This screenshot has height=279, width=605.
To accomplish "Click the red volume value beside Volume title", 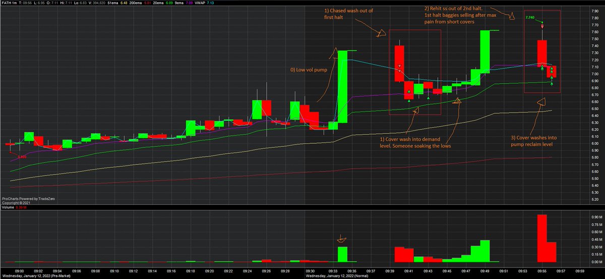I will tap(22, 207).
